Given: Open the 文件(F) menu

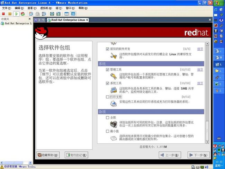Looking at the screenshot, I should coord(7,8).
